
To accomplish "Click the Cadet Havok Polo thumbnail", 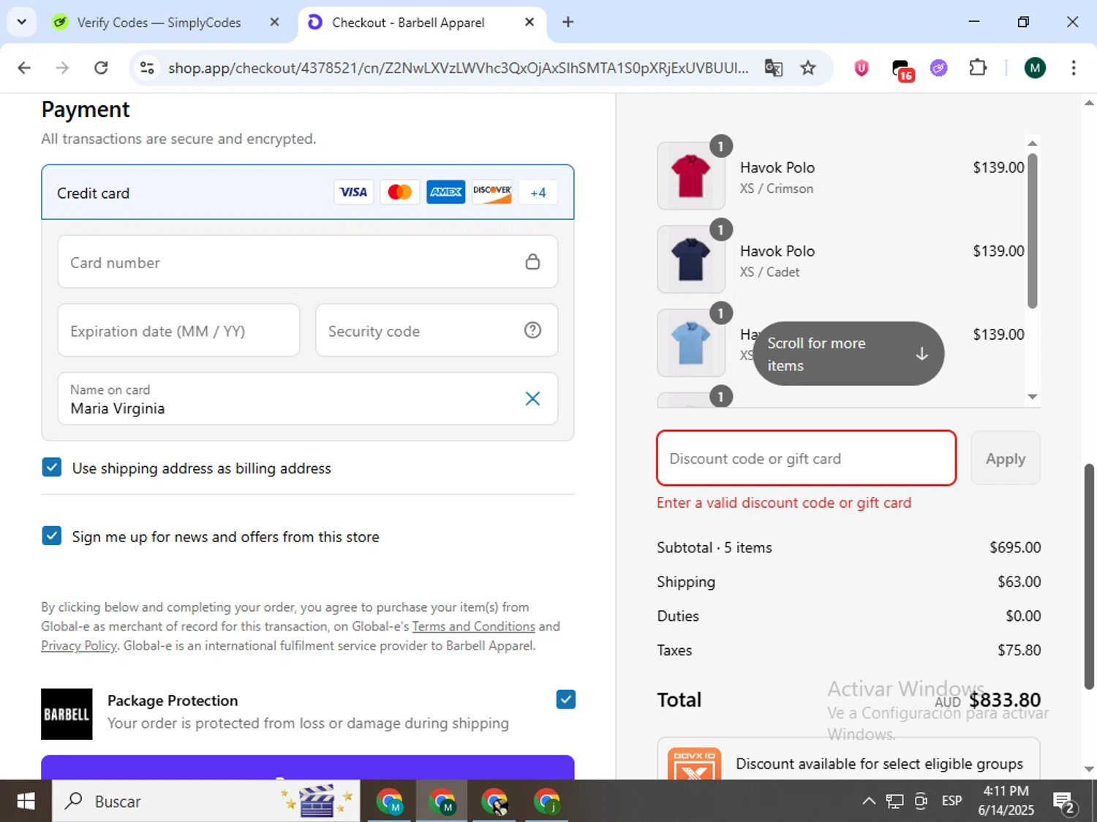I will 690,259.
